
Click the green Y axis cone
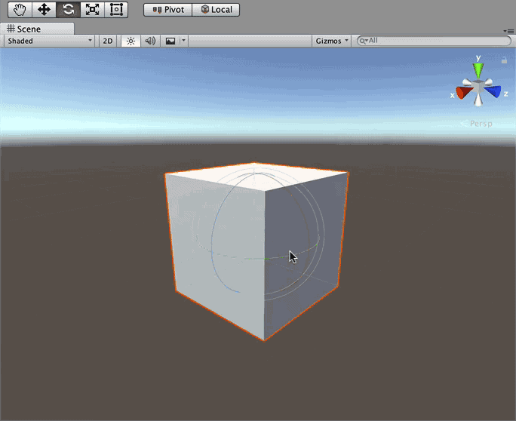(x=478, y=70)
